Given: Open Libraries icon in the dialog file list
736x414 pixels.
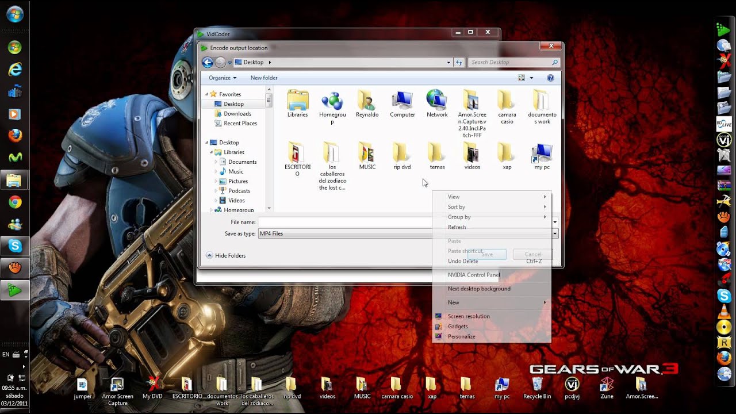Looking at the screenshot, I should 297,104.
